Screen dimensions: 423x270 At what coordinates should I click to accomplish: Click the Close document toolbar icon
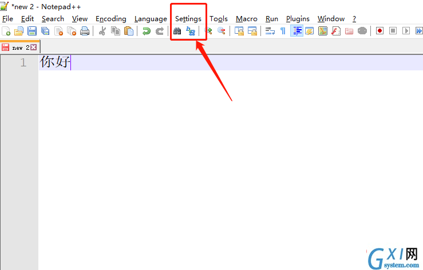(x=58, y=31)
